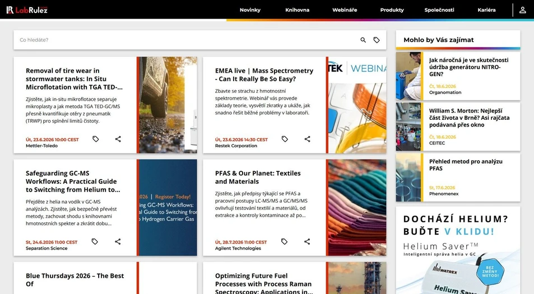Open the Novinky menu

click(x=250, y=10)
